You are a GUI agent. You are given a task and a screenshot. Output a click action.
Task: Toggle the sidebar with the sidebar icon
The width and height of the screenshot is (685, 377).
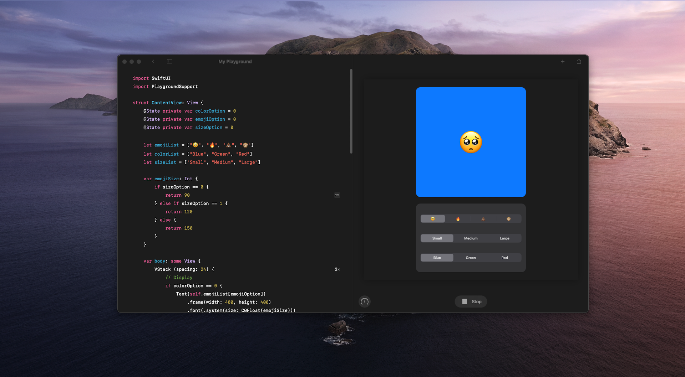click(169, 61)
